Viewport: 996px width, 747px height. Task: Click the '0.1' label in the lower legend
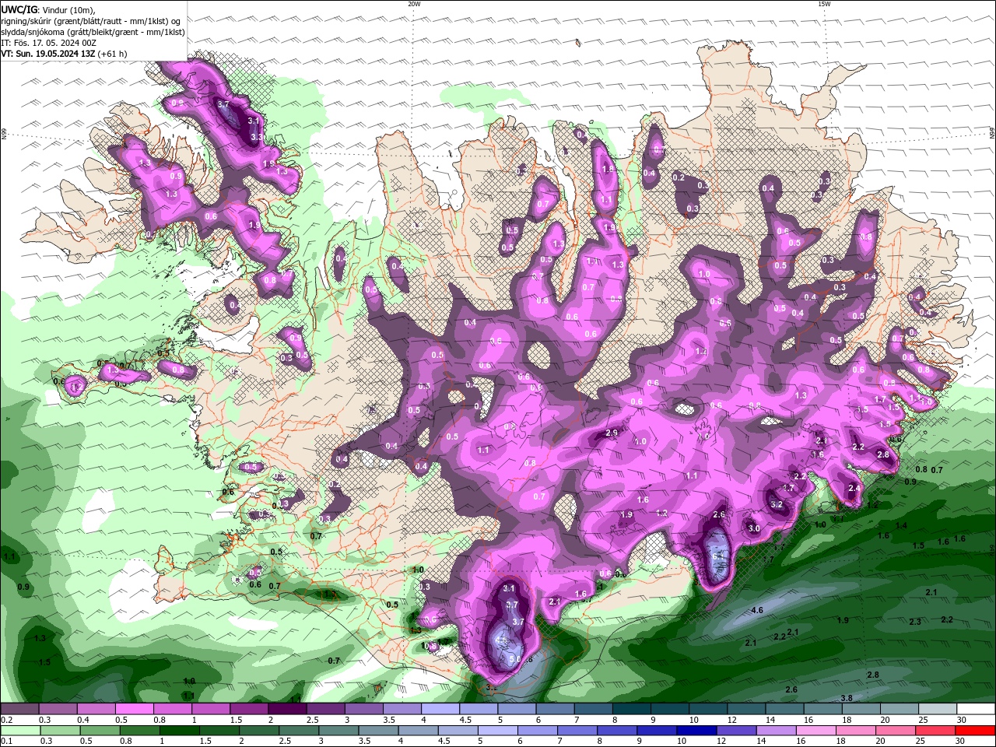(6, 742)
